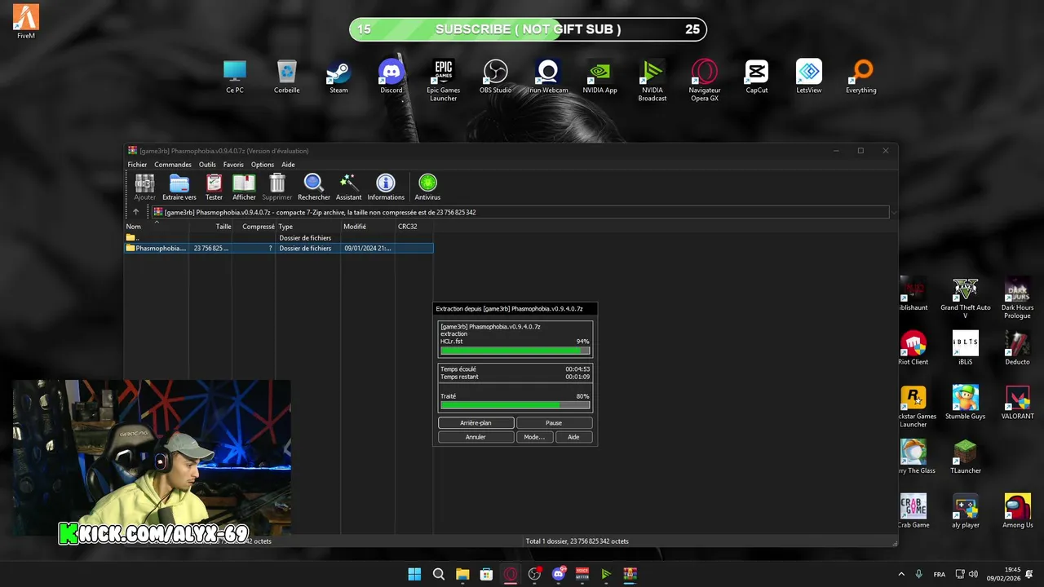Sort files by the Nom column header
The height and width of the screenshot is (587, 1044).
tap(157, 227)
